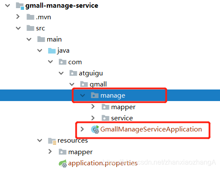The height and width of the screenshot is (170, 220).
Task: Click the resources root folder icon
Action: click(52, 141)
